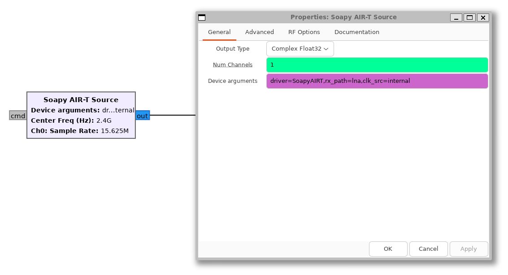Minimize the Properties dialog

click(x=456, y=17)
